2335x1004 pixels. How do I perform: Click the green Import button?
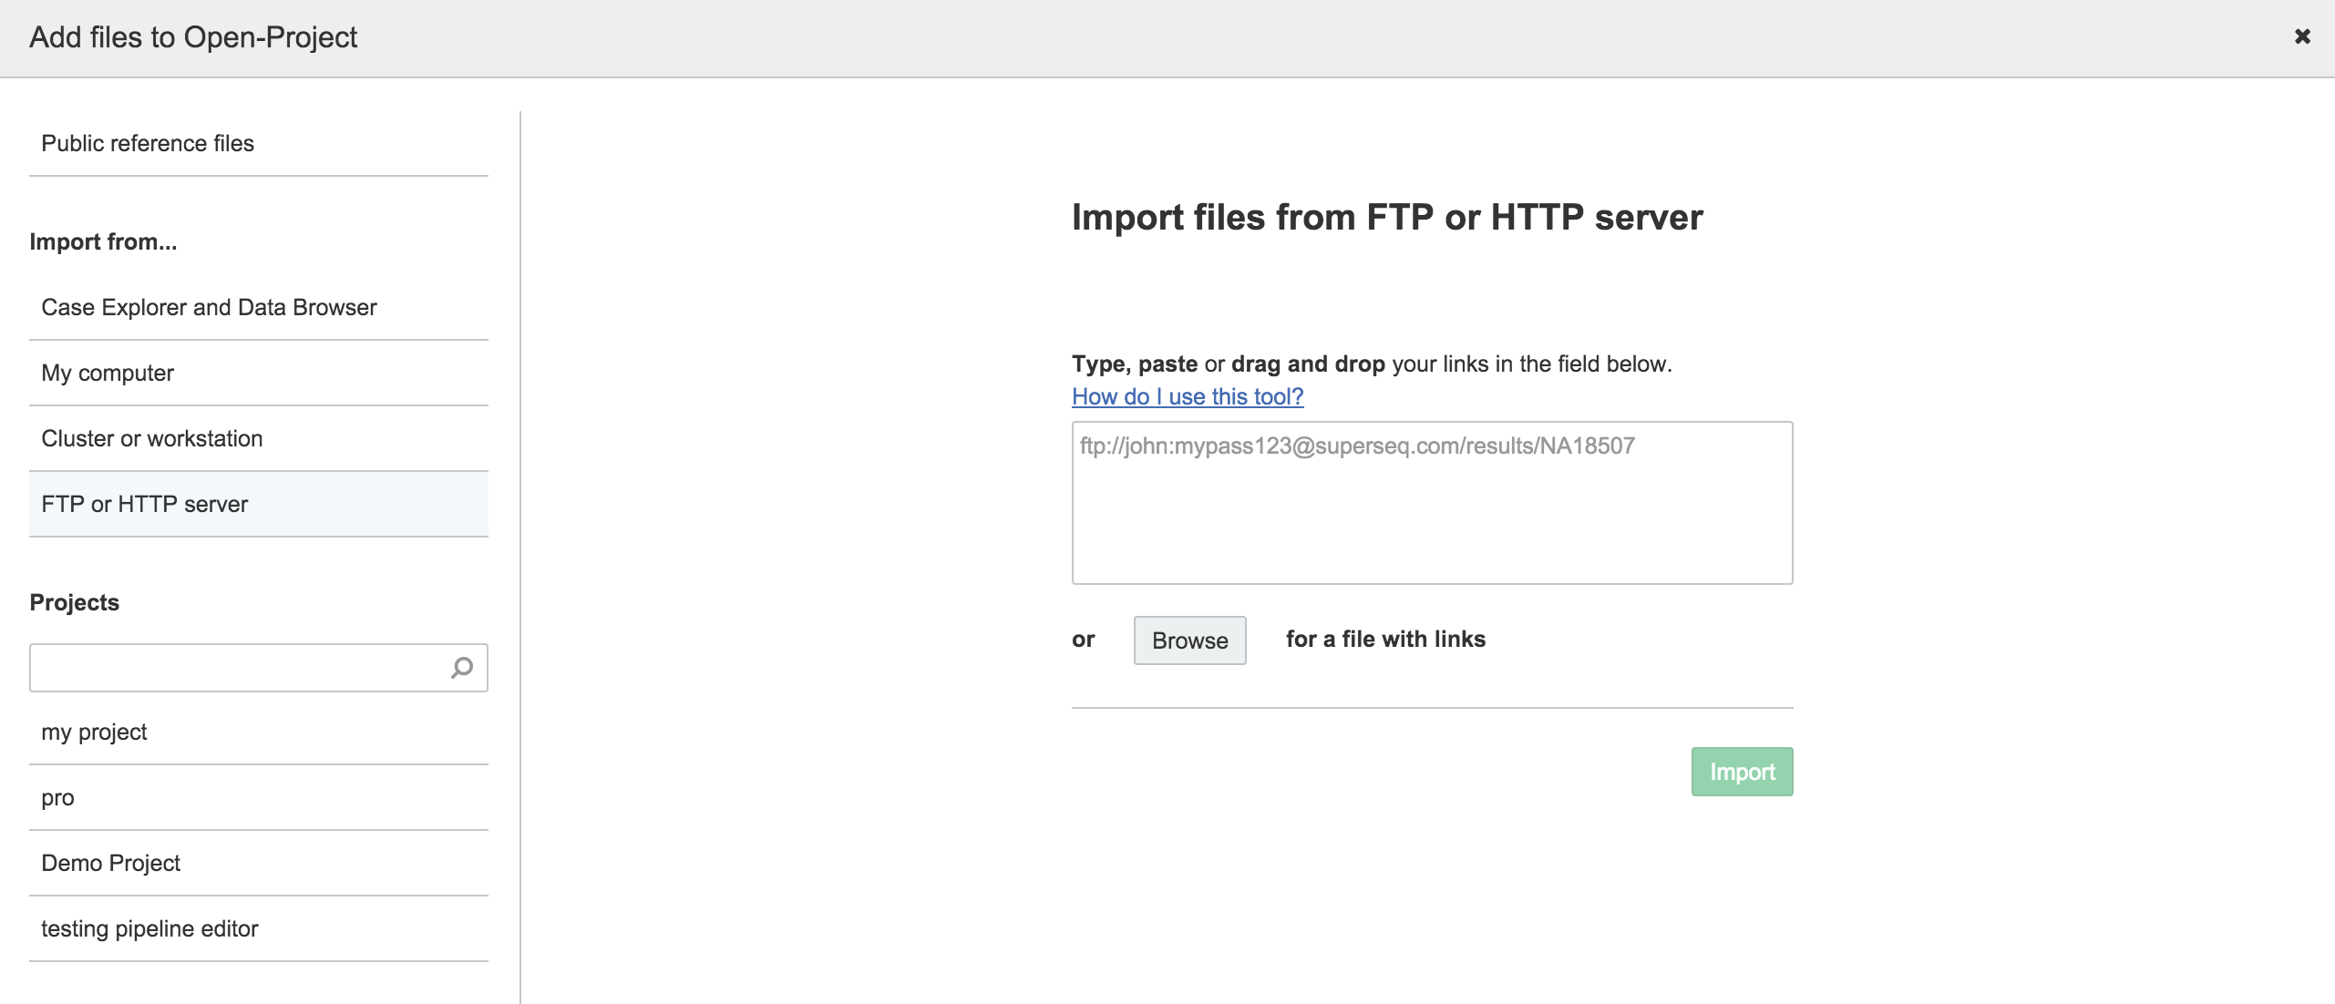[1741, 772]
